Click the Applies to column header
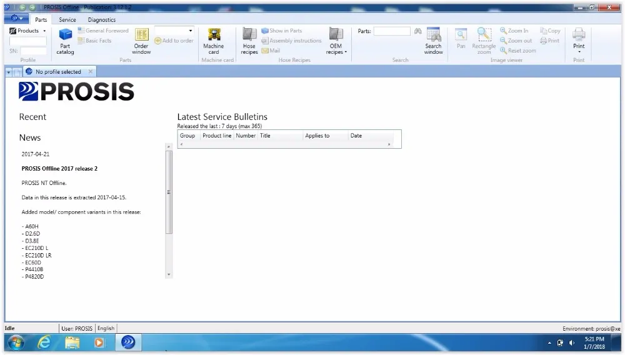Viewport: 625px width, 355px height. [326, 136]
